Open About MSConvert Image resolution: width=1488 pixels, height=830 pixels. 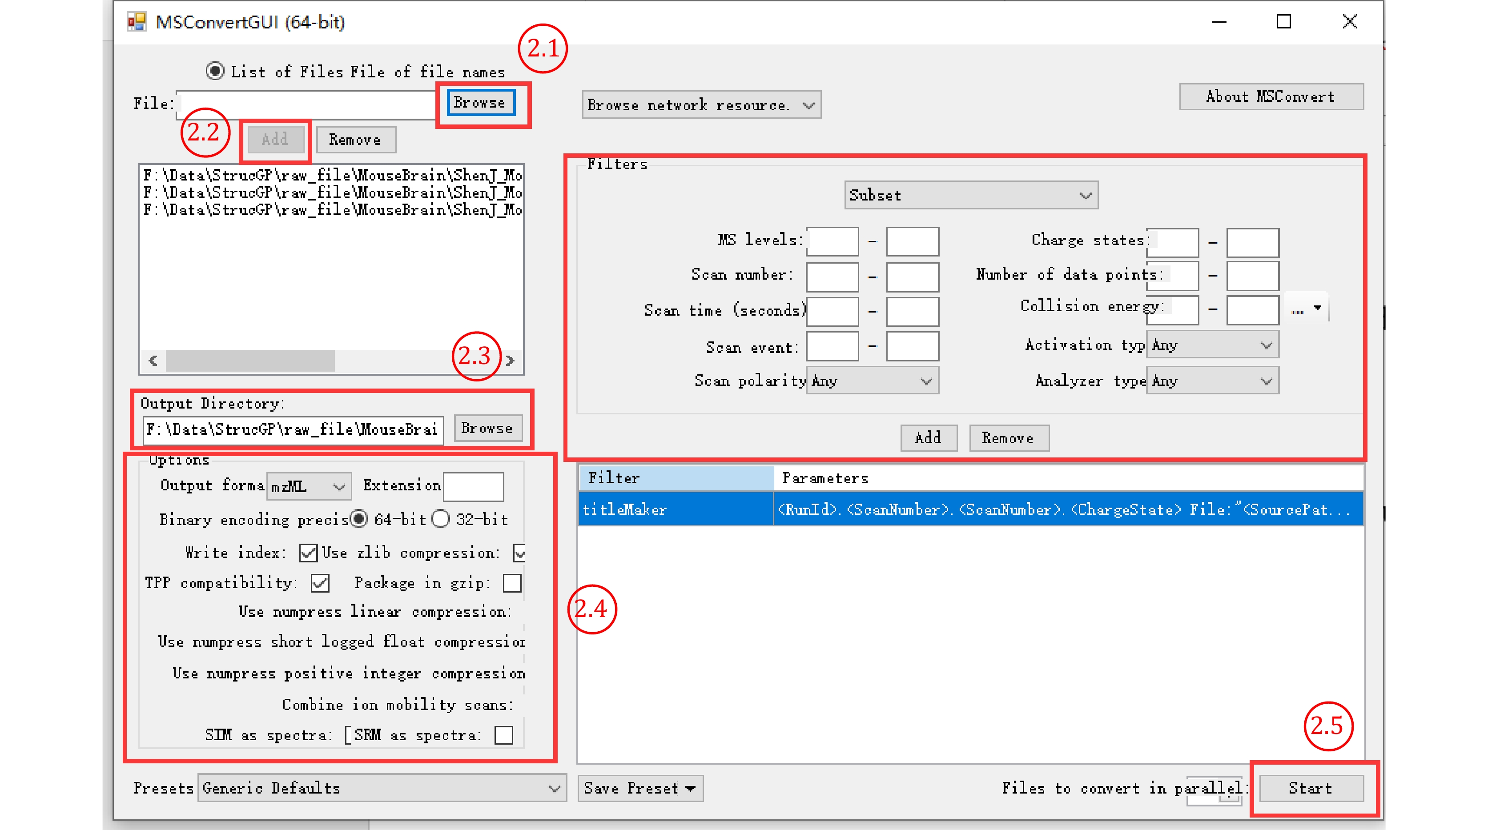(x=1271, y=96)
